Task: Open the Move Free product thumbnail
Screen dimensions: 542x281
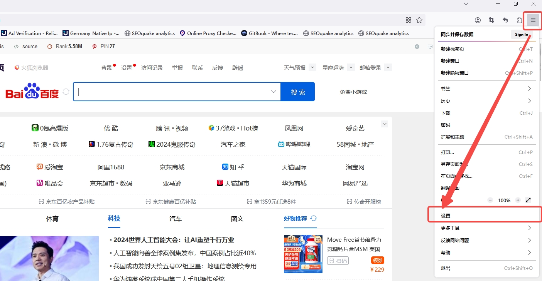Action: coord(303,254)
